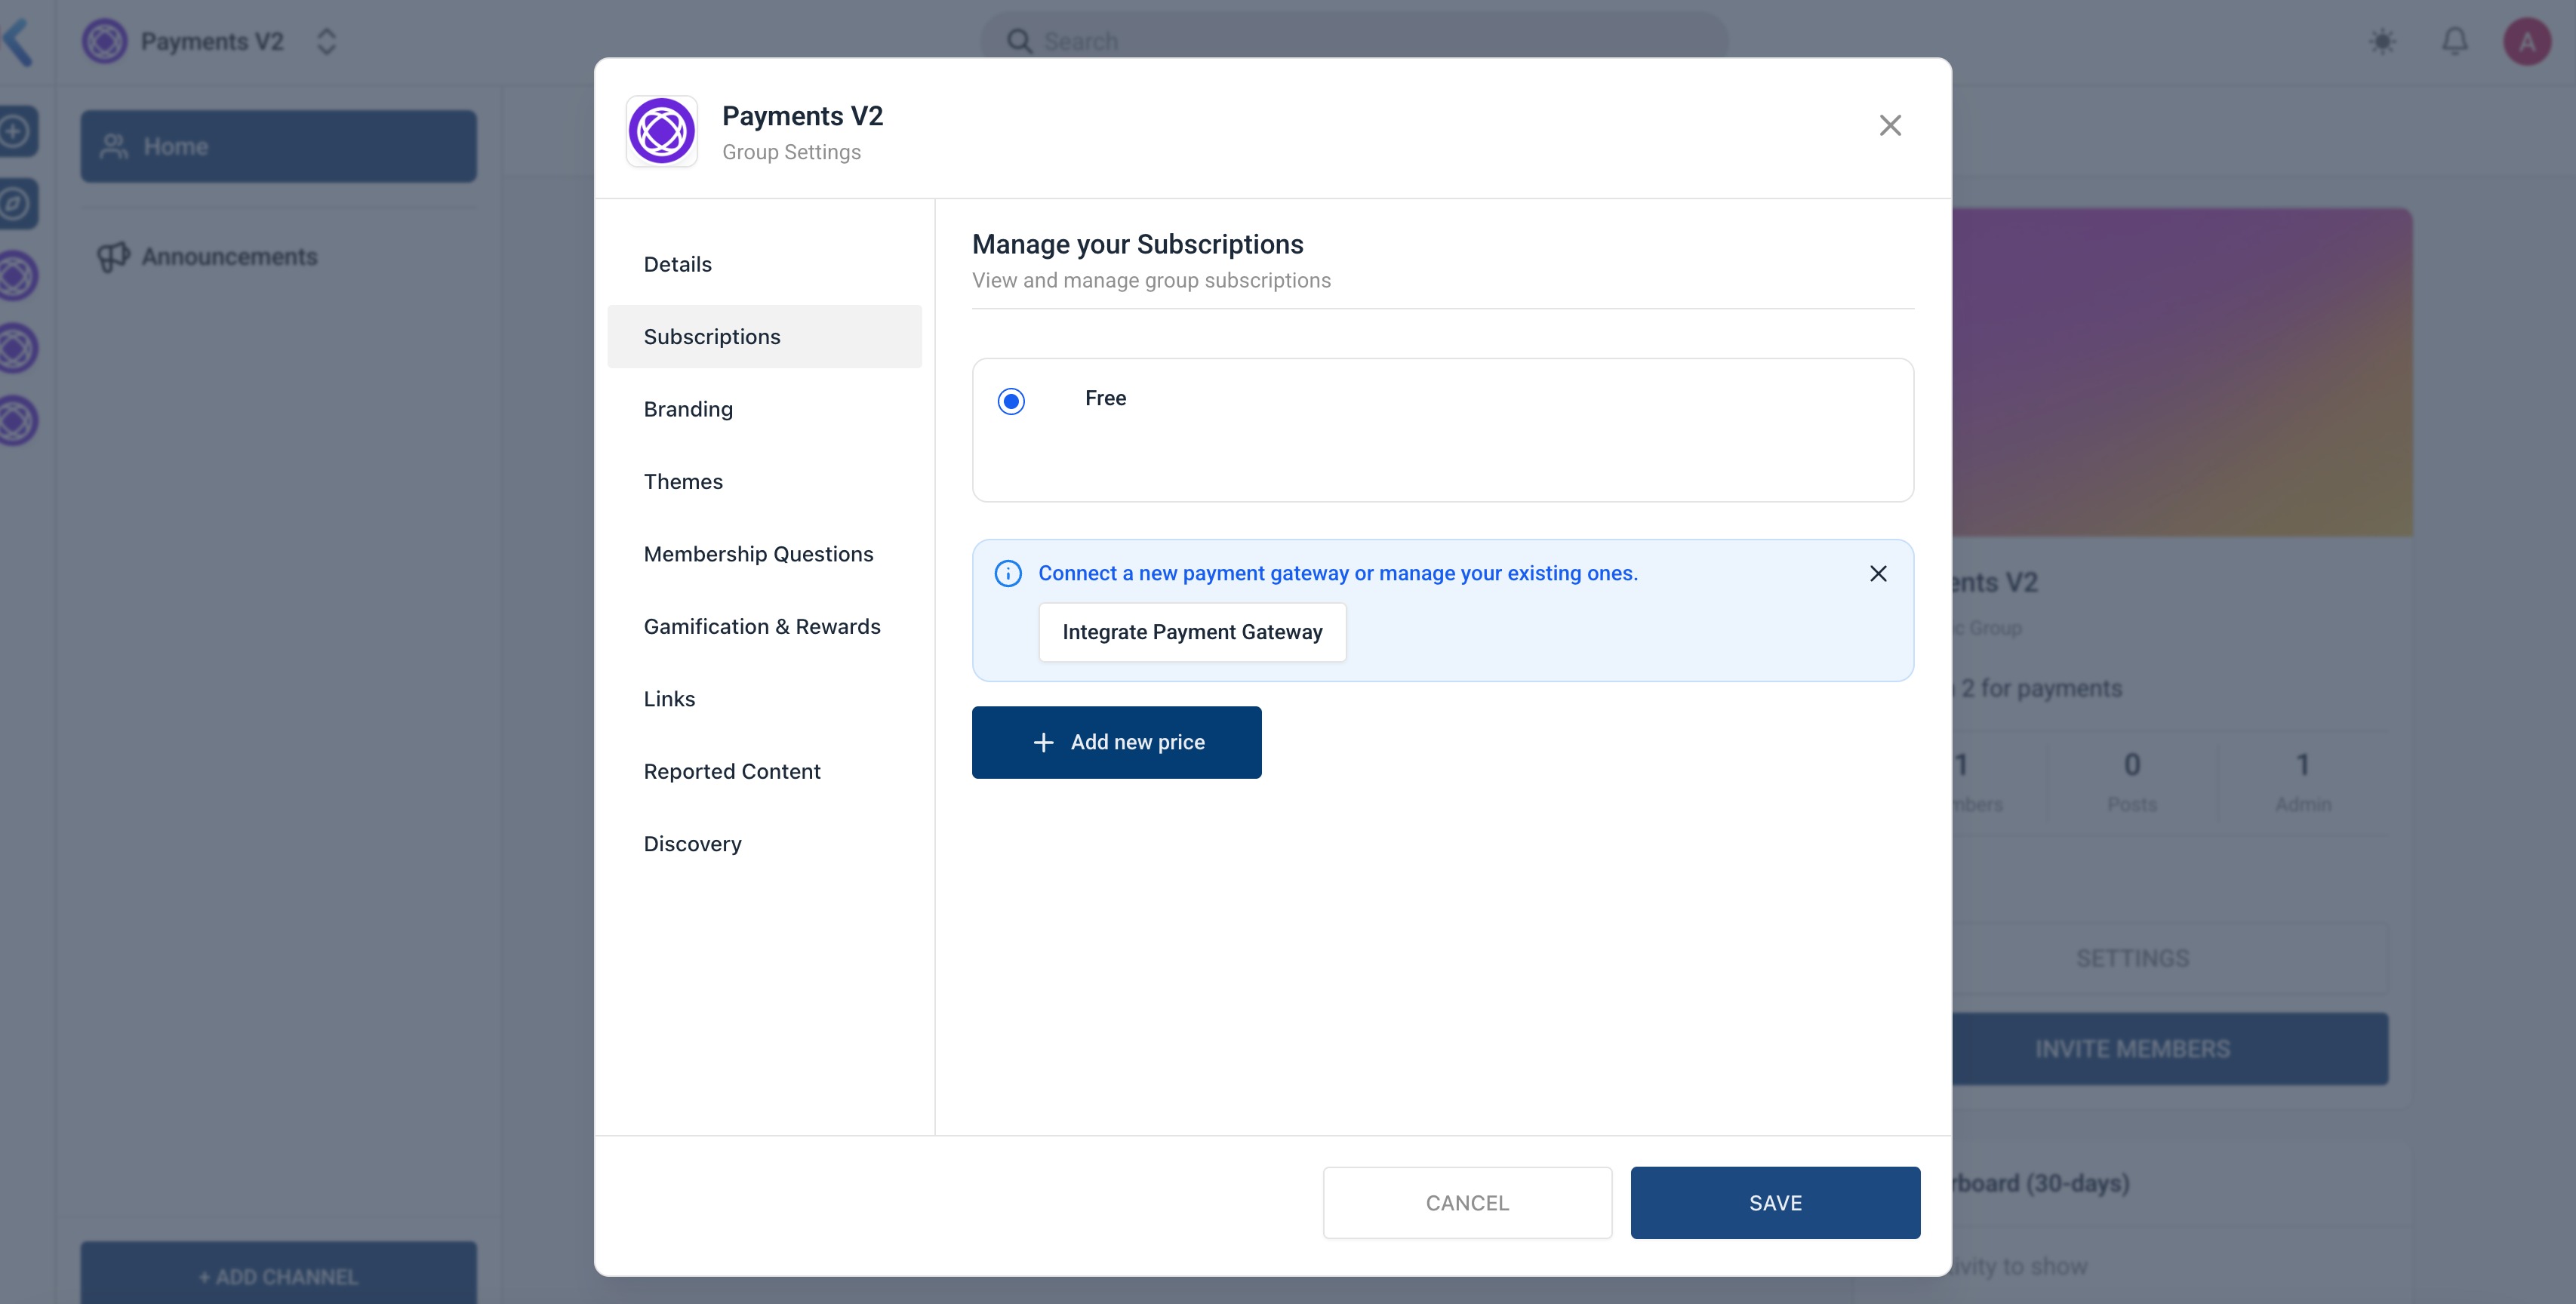Go to Gamification & Rewards settings

761,626
